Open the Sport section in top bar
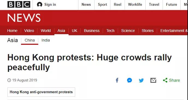 (x=102, y=5)
